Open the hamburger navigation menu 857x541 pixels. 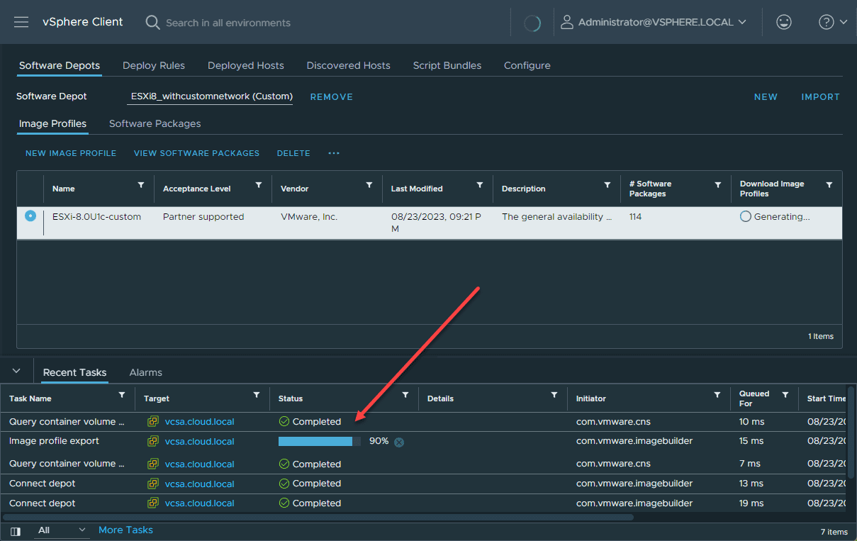point(21,22)
